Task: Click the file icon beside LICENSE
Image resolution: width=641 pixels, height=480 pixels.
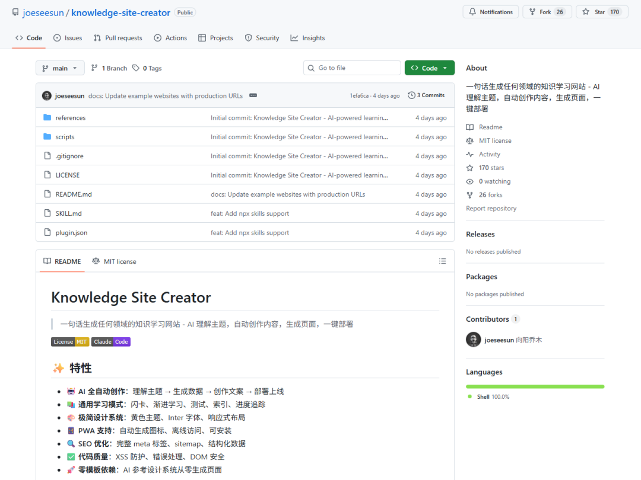Action: coord(47,175)
